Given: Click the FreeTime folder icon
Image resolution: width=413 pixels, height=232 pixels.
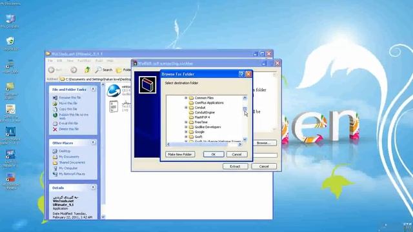Looking at the screenshot, I should (x=192, y=122).
